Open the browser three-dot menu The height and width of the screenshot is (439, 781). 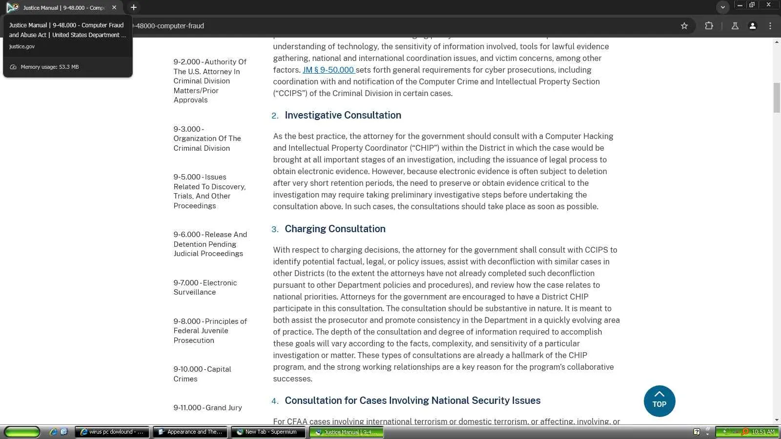pos(770,26)
